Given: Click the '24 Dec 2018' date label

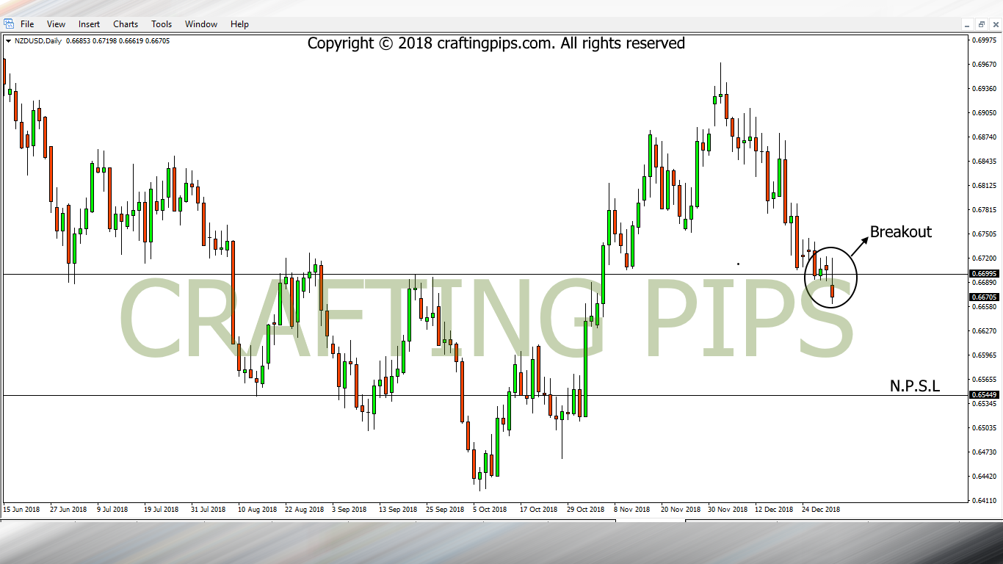Looking at the screenshot, I should coord(820,509).
